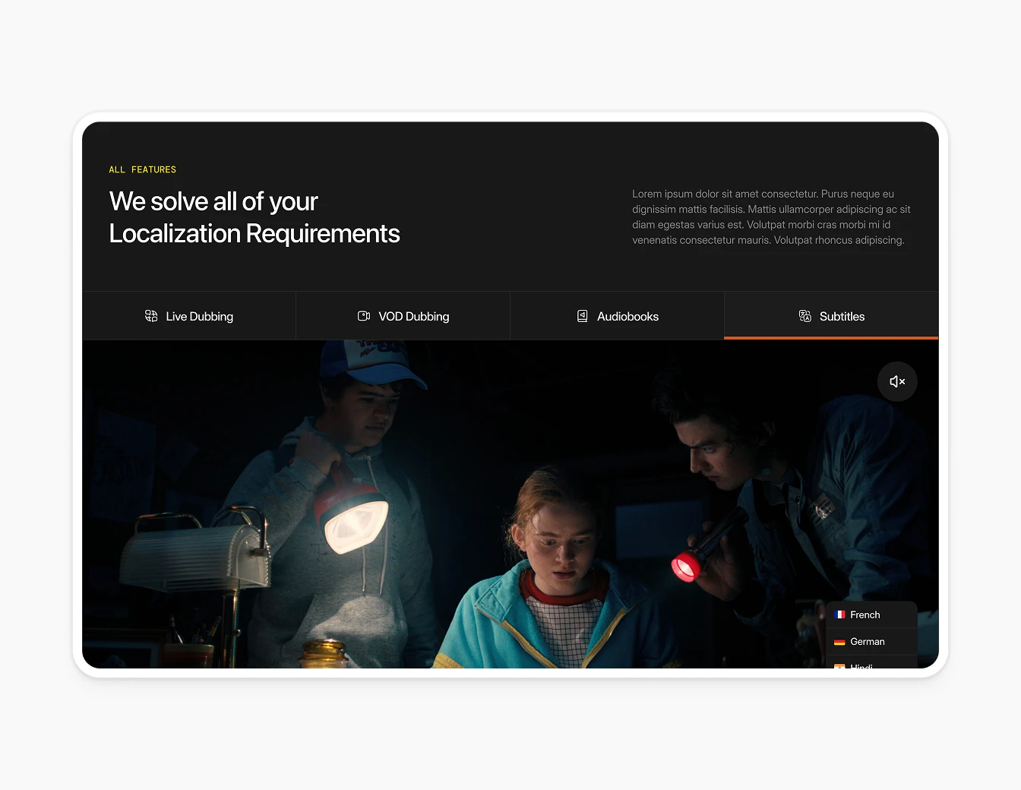Image resolution: width=1021 pixels, height=790 pixels.
Task: Click the Subtitles tab orange underline indicator
Action: point(831,339)
